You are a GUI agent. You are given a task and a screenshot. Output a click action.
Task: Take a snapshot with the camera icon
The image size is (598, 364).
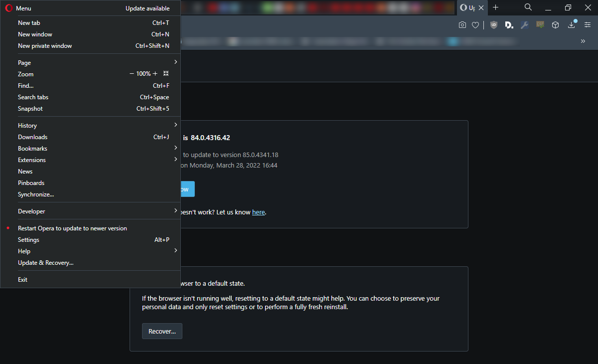tap(462, 25)
